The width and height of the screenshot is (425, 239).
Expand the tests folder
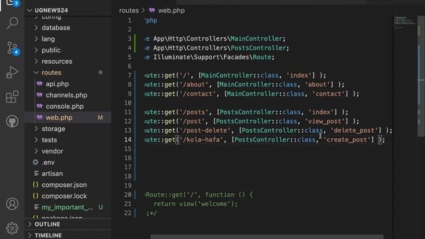tap(36, 140)
